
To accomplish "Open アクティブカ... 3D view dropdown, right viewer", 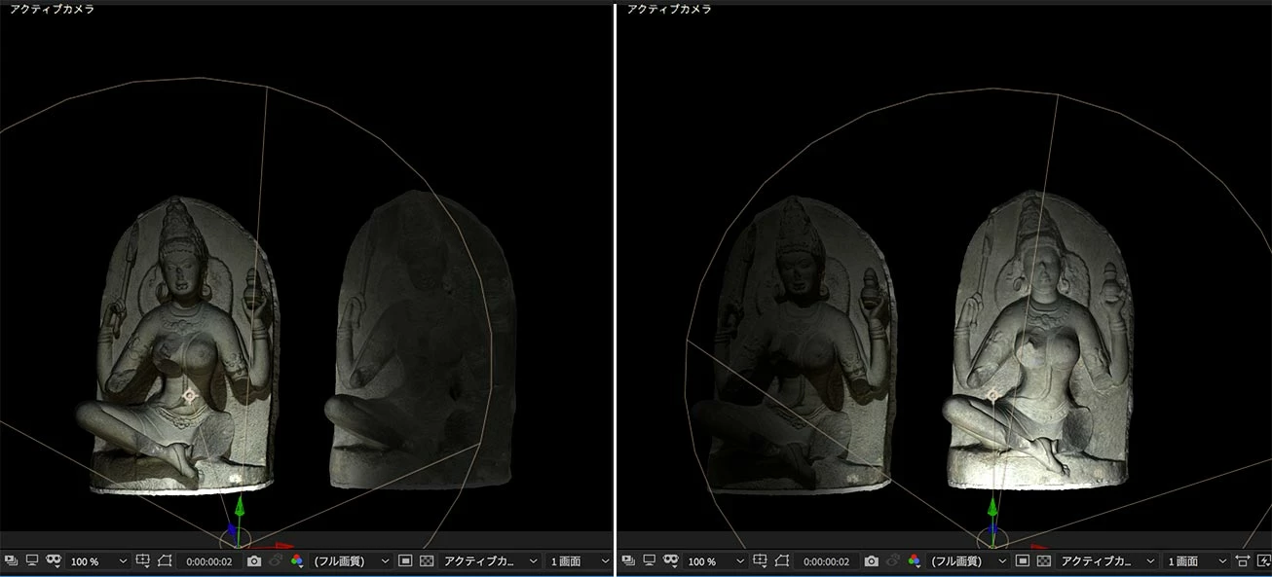I will click(1107, 561).
